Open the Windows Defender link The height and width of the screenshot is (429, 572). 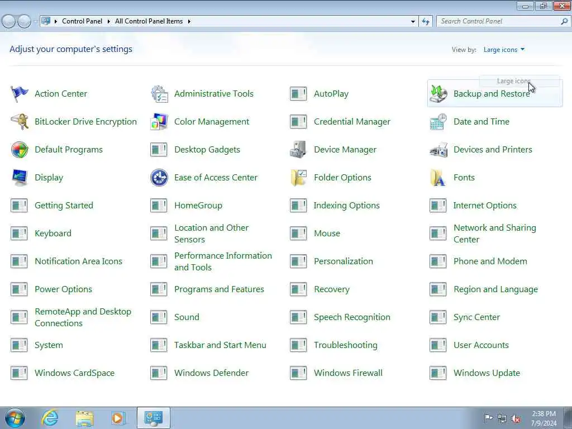pos(211,373)
